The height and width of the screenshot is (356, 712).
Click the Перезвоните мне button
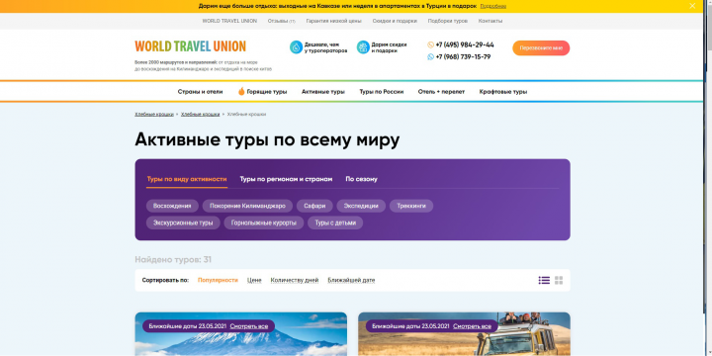[541, 48]
